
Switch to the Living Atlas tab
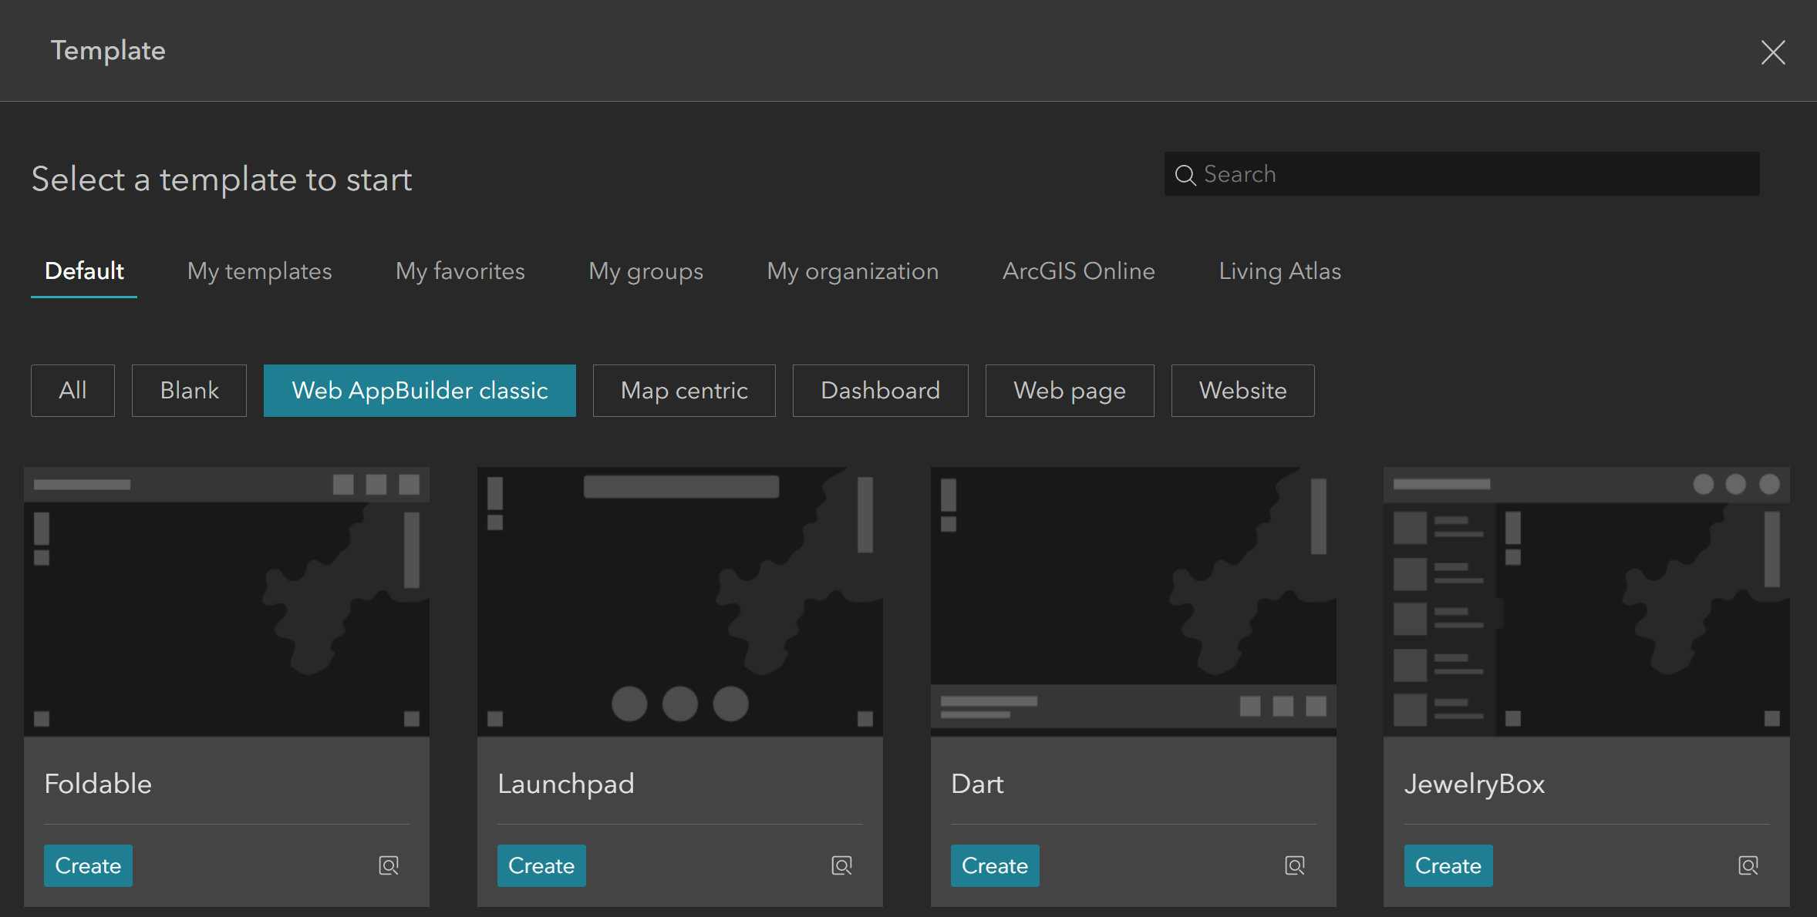tap(1279, 271)
